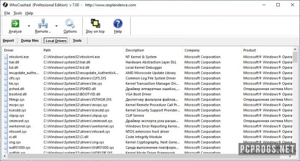Select the ntoskrnl.exe driver name
The image size is (300, 161).
click(x=19, y=57)
